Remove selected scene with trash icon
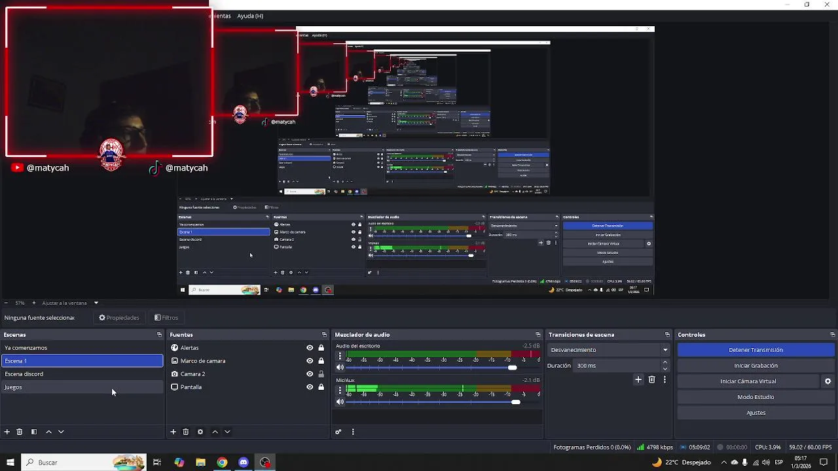This screenshot has width=838, height=471. pos(20,432)
